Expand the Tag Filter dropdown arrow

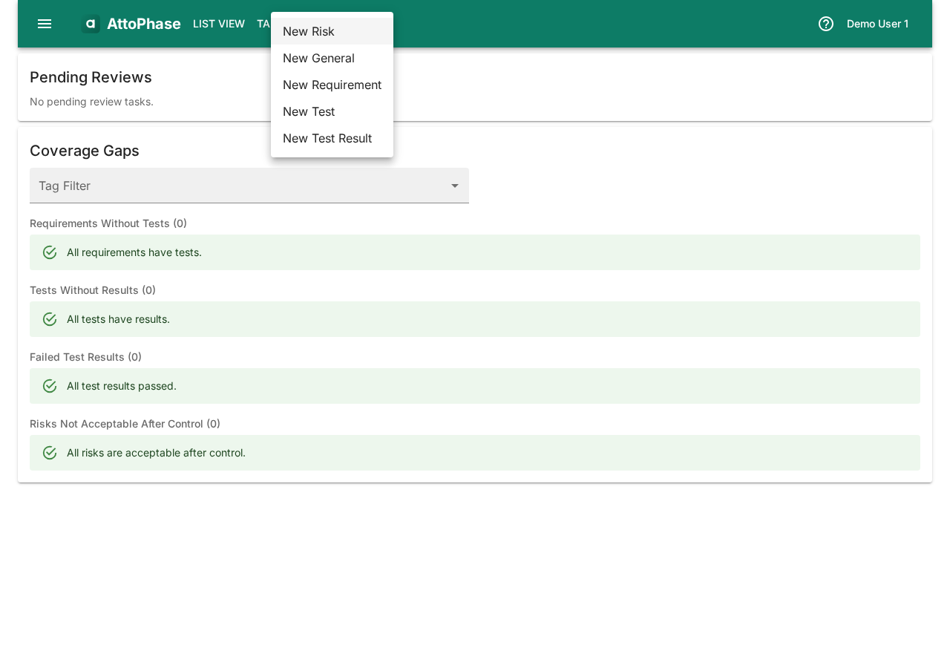pos(454,185)
